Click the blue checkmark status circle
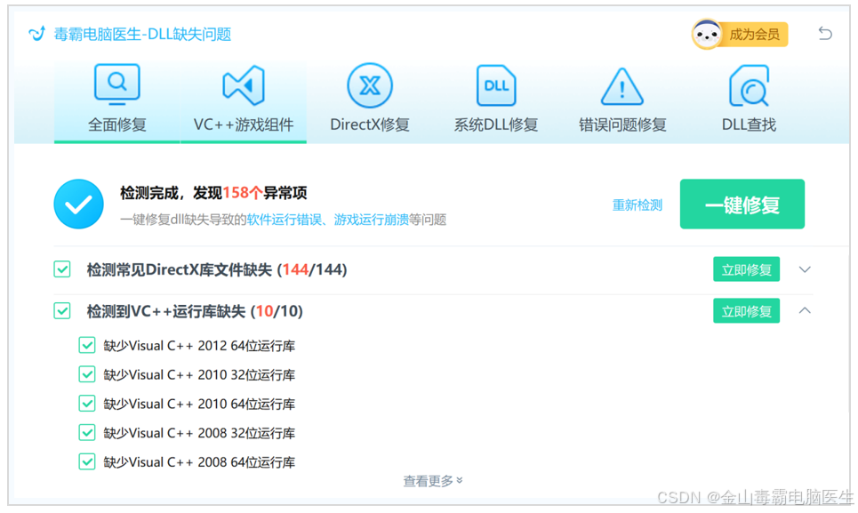The height and width of the screenshot is (513, 858). 79,204
